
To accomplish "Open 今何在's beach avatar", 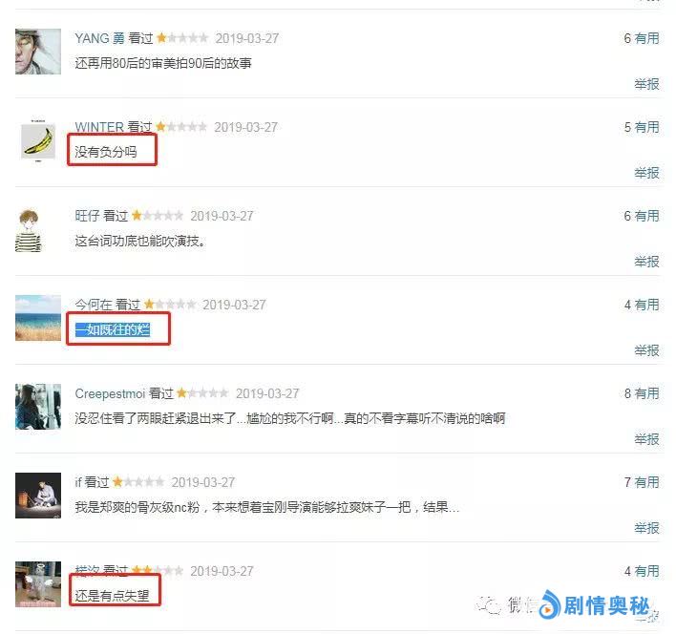I will tap(38, 318).
